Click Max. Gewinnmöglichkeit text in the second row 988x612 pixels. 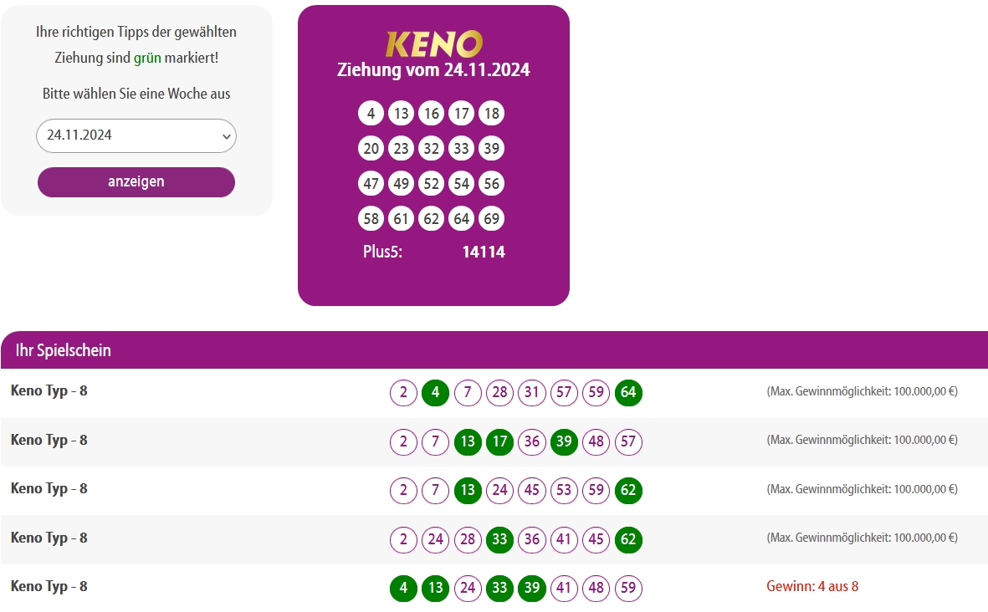[862, 440]
